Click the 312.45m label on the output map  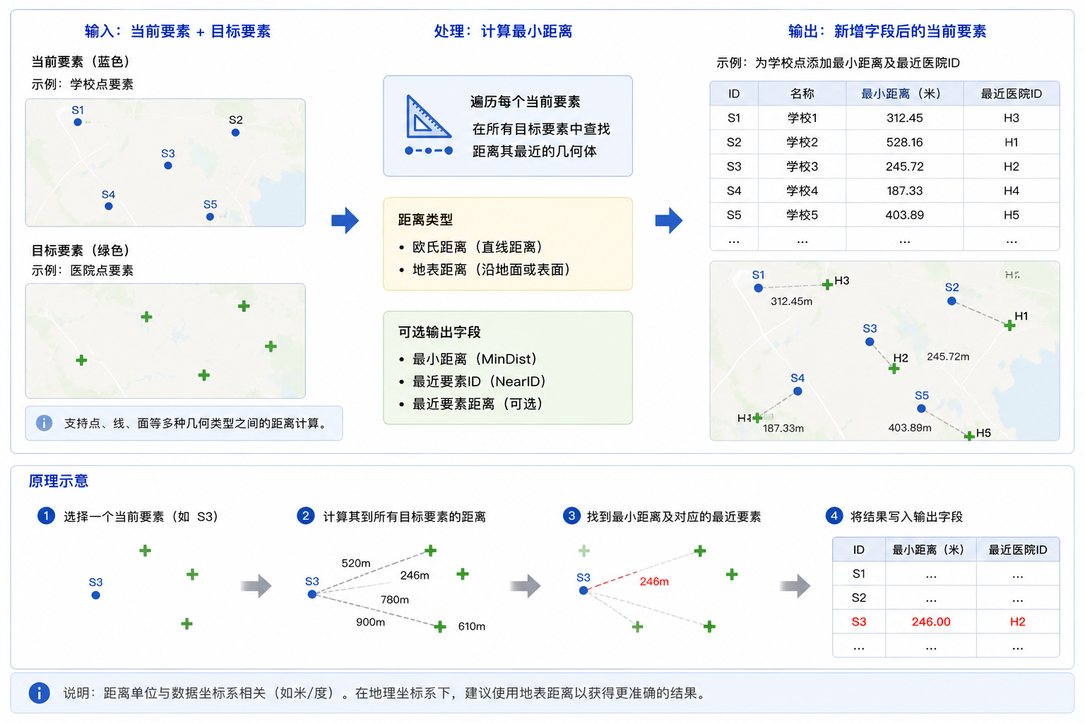click(791, 301)
